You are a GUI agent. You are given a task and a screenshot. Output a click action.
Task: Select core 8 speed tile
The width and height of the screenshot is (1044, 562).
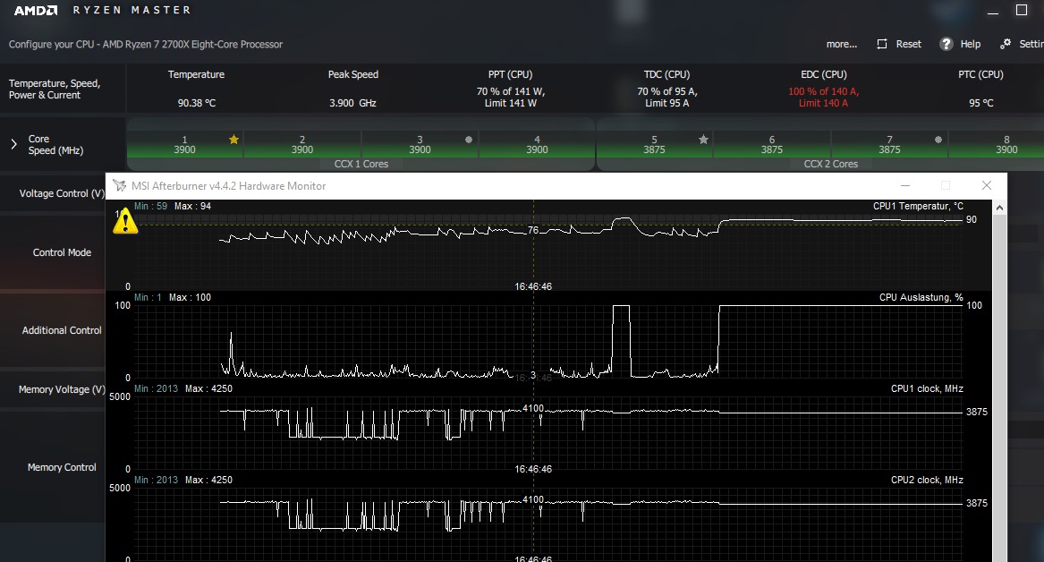coord(997,144)
